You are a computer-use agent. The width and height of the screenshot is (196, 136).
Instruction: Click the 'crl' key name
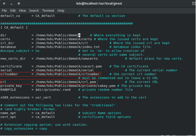[3, 82]
